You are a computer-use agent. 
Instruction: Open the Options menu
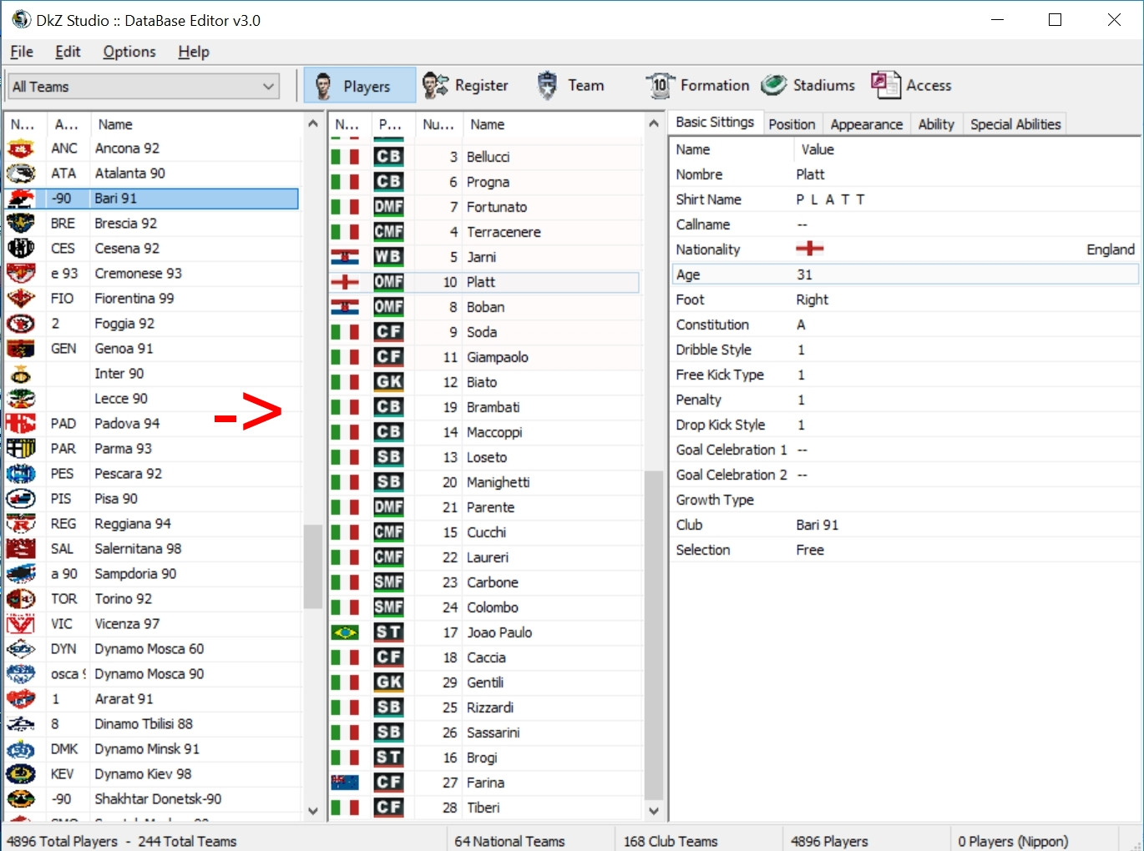tap(129, 52)
